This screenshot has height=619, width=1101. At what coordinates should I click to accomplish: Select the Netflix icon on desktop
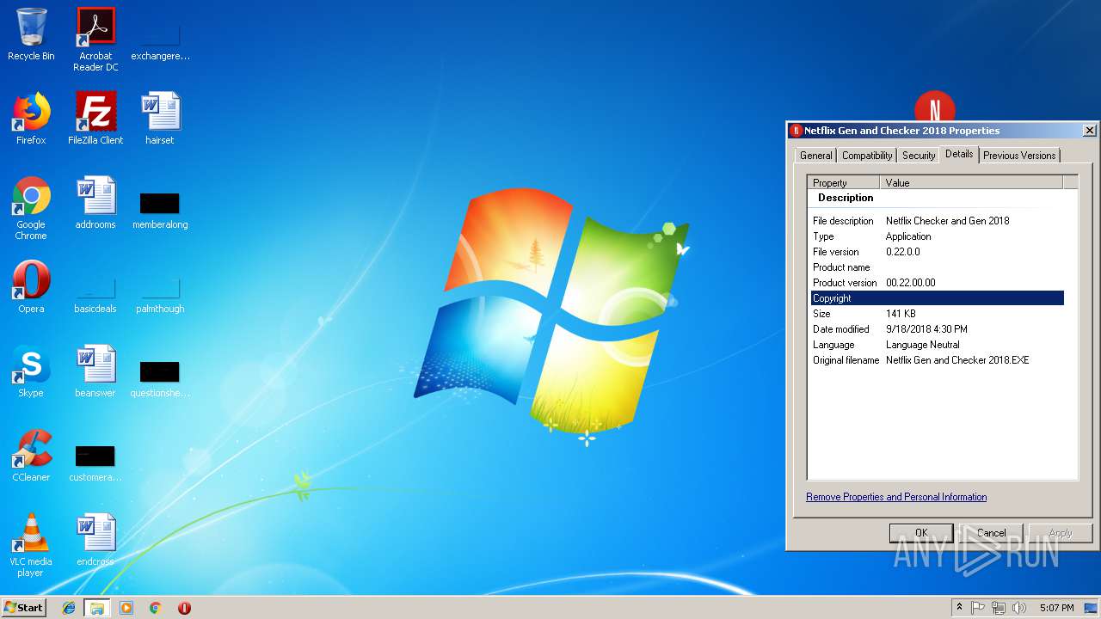pos(935,107)
